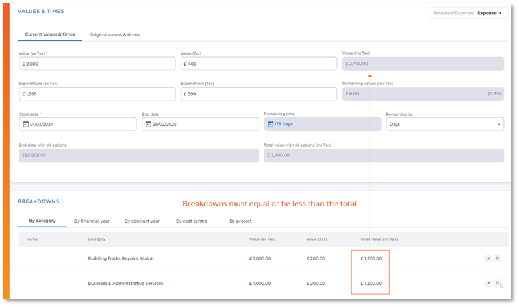
Task: Switch to Current values & times tab
Action: coord(50,34)
